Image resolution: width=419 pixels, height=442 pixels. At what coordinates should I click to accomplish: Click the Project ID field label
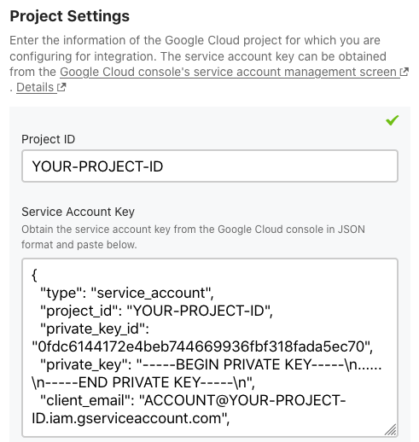pos(48,139)
